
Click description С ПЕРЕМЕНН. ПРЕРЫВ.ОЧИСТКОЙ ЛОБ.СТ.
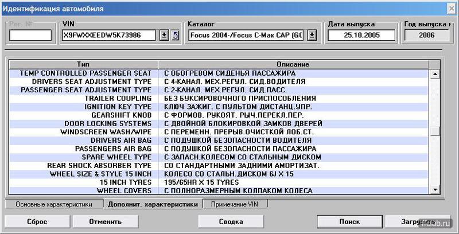pyautogui.click(x=239, y=132)
